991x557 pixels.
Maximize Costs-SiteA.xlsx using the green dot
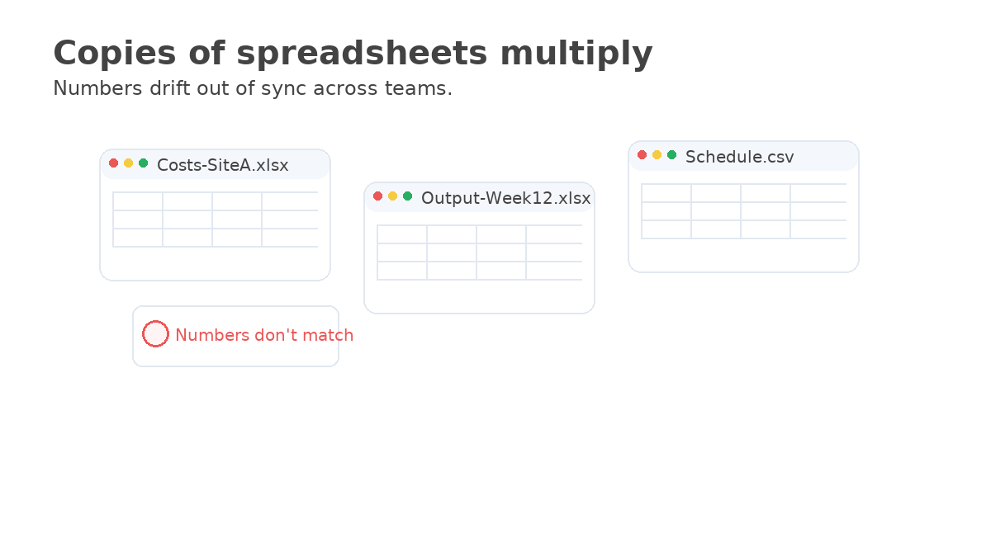[144, 163]
